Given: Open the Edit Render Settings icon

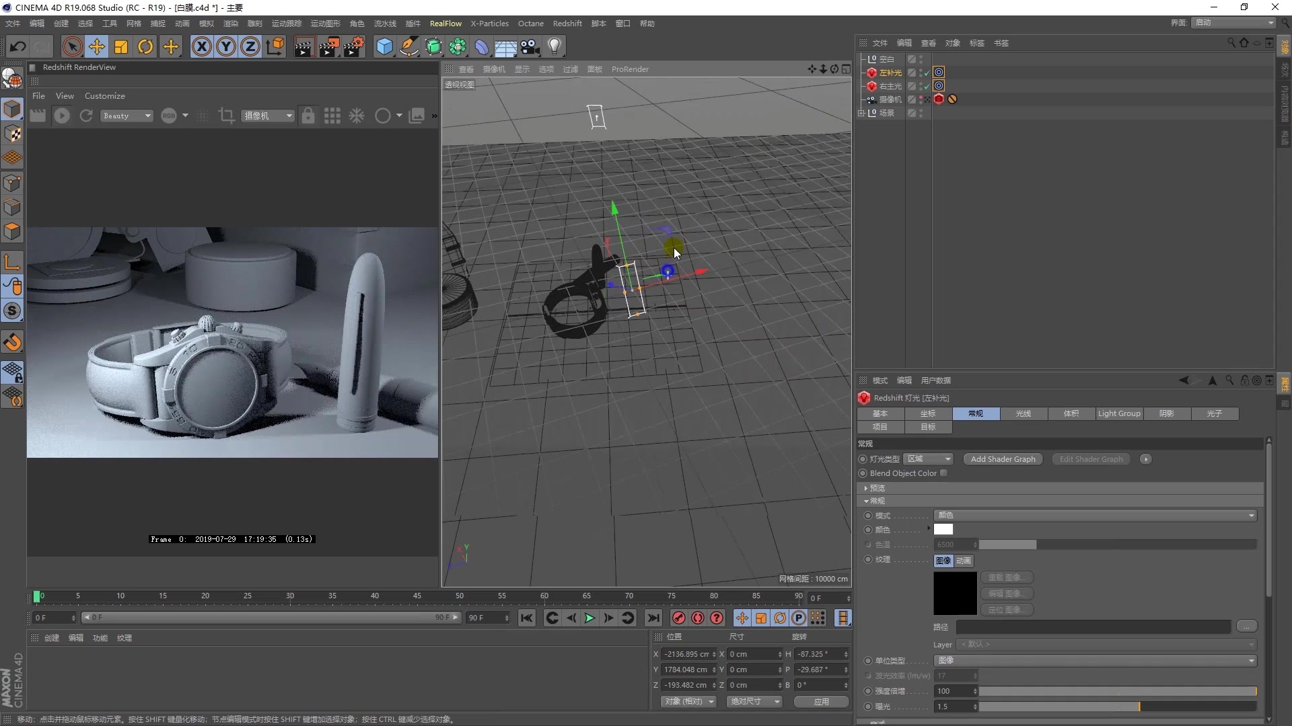Looking at the screenshot, I should click(353, 46).
